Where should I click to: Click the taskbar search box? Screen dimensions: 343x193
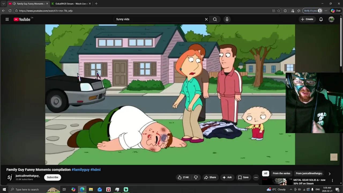(34, 190)
